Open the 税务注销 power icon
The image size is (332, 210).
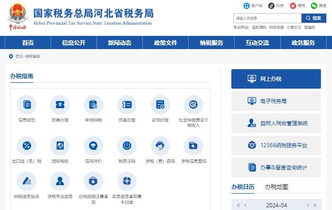[127, 146]
